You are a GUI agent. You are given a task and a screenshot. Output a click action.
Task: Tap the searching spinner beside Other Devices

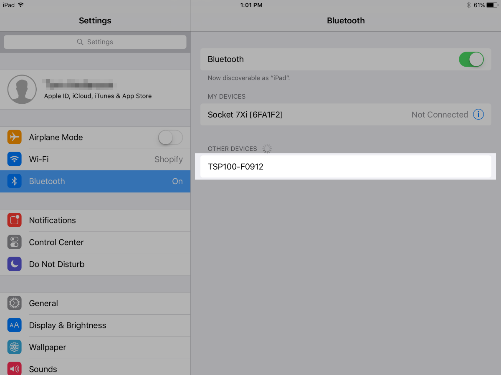pos(267,149)
